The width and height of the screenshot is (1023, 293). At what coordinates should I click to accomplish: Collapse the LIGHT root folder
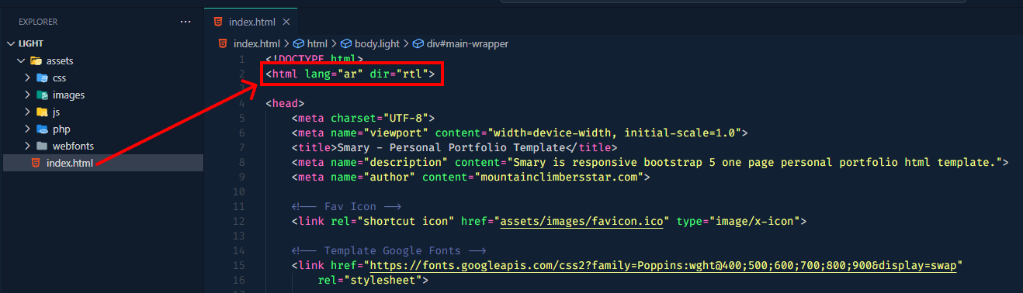pos(11,44)
